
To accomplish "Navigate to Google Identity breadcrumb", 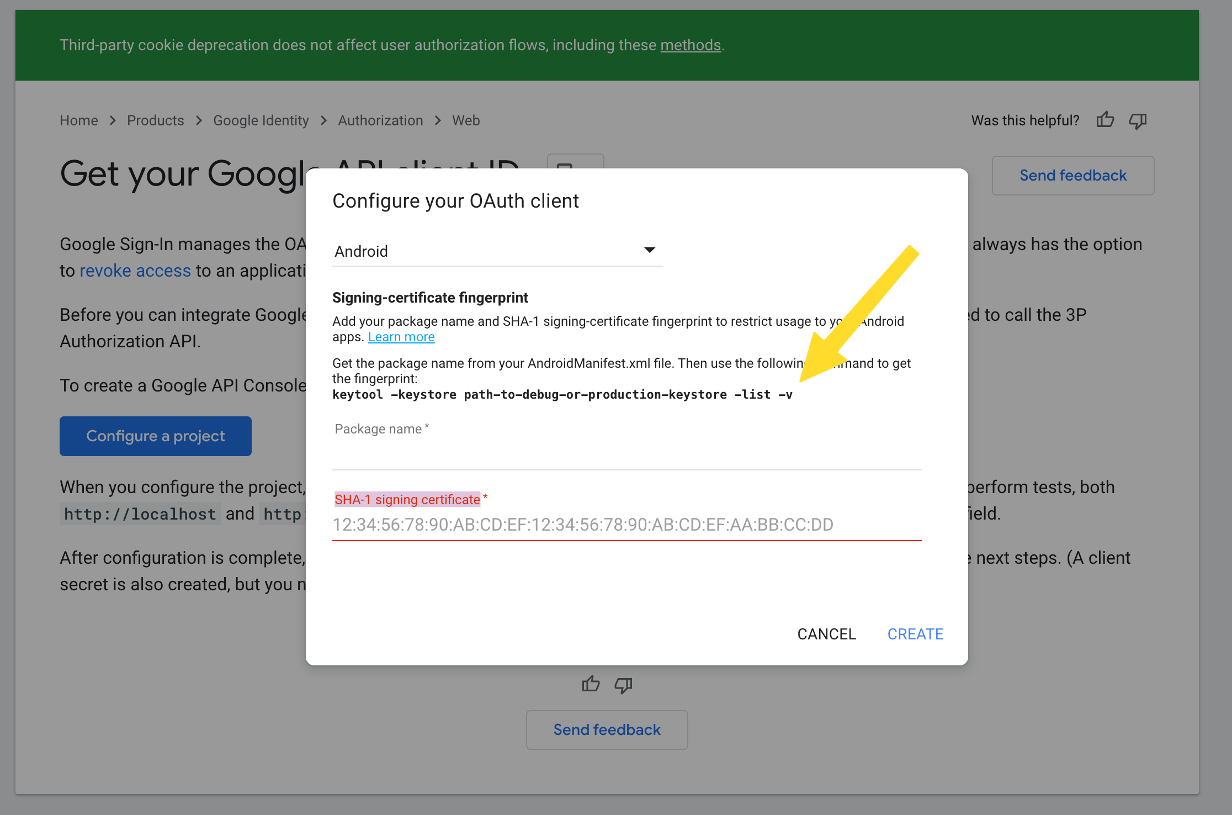I will click(261, 120).
